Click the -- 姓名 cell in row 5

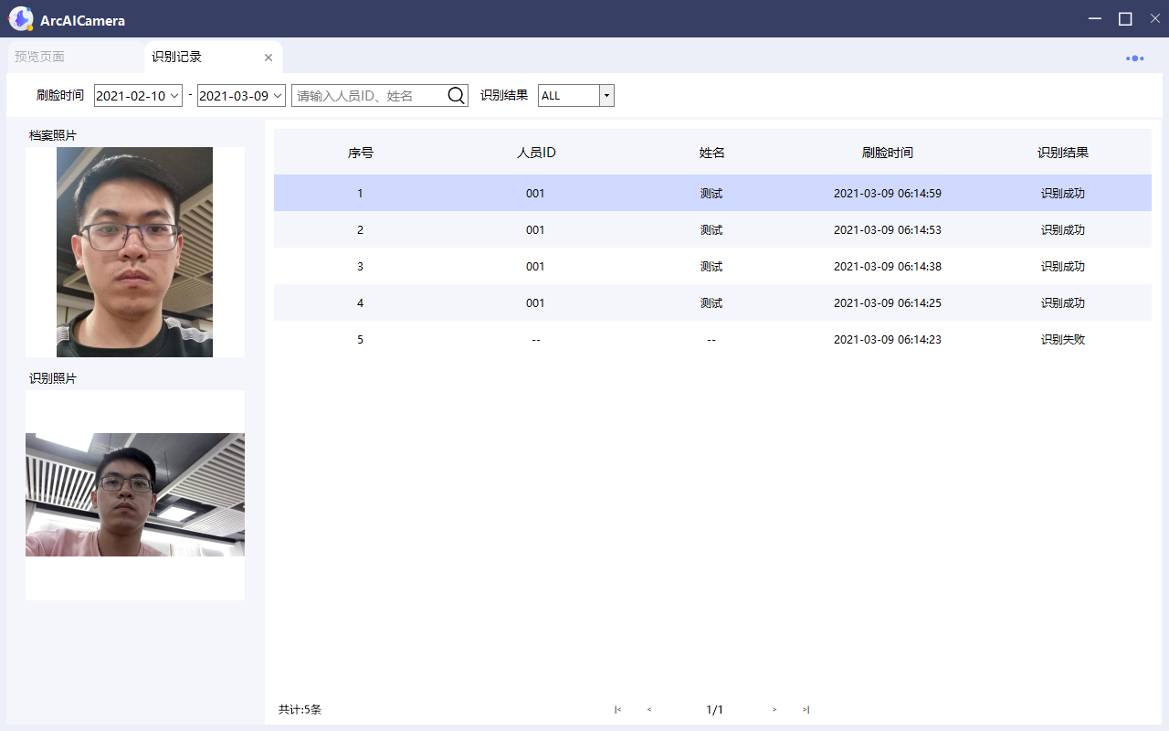tap(711, 340)
